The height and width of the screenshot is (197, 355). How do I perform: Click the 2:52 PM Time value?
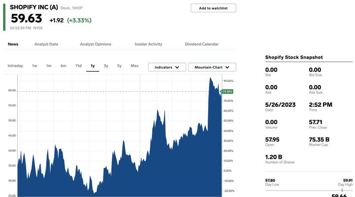(320, 105)
